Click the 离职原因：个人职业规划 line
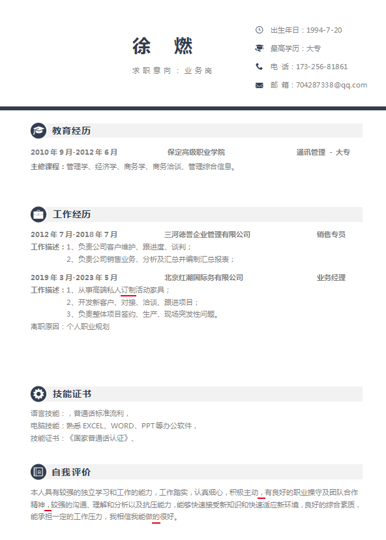The height and width of the screenshot is (540, 386). [70, 326]
